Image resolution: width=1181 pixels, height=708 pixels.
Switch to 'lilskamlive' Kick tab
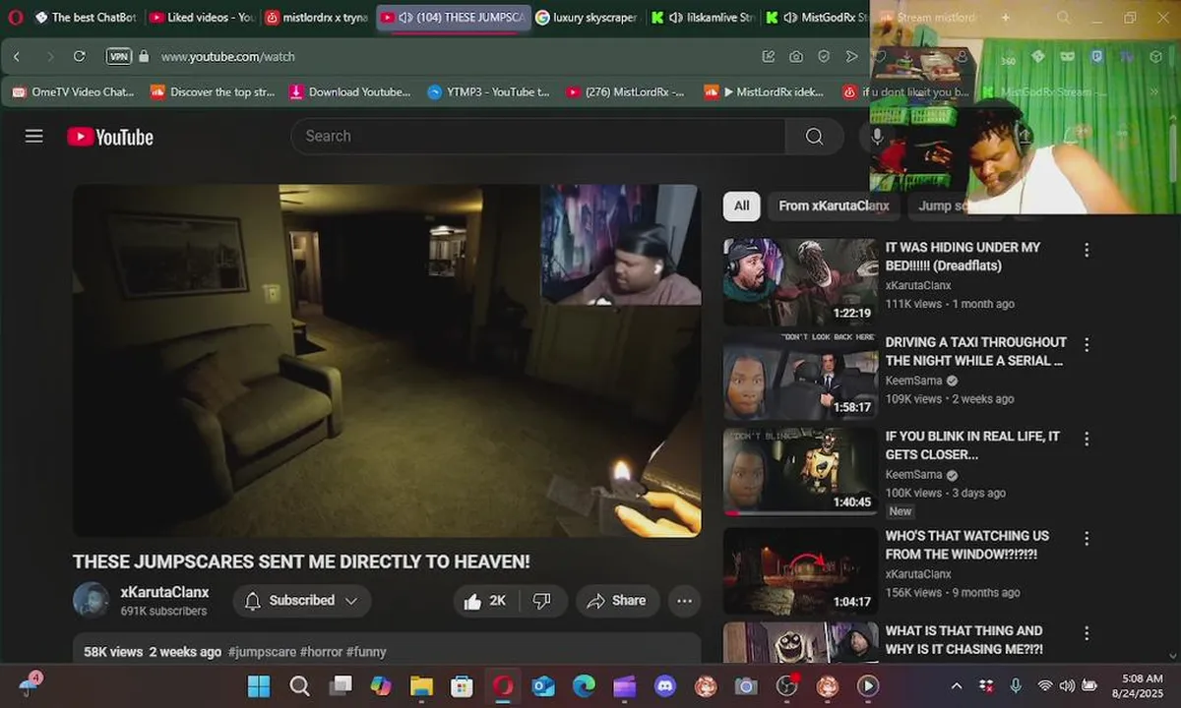click(x=703, y=17)
